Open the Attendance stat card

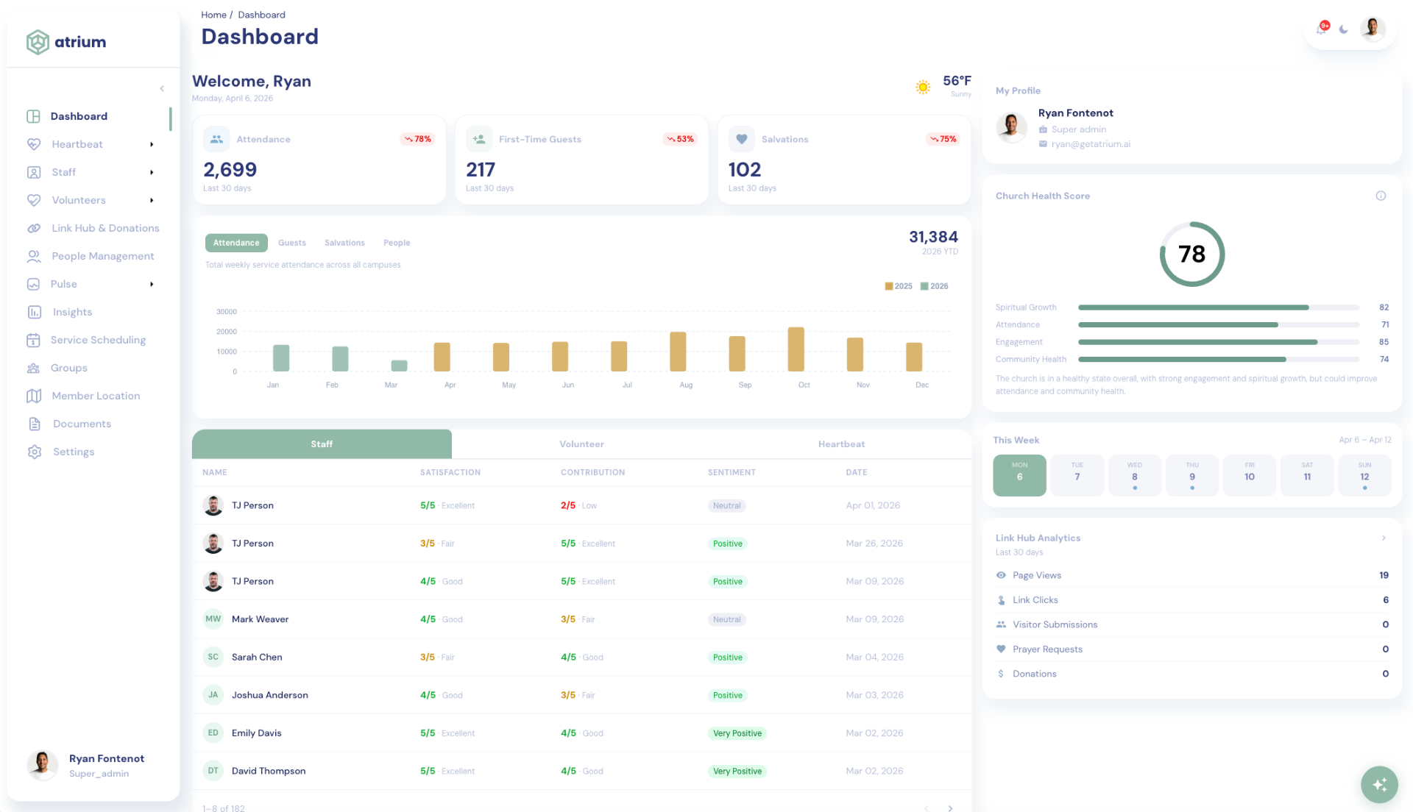[x=319, y=160]
